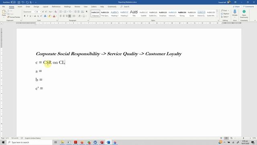Clear all formatting from selection
The image size is (257, 145).
pos(55,12)
